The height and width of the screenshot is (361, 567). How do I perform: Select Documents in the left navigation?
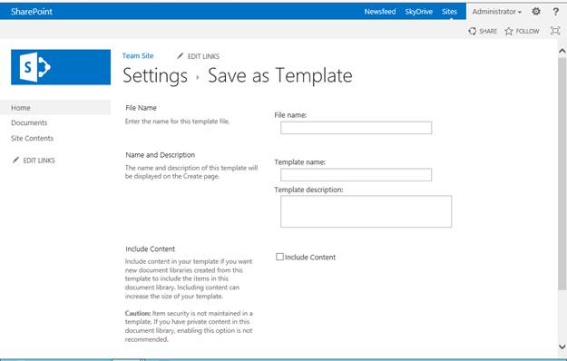click(29, 122)
